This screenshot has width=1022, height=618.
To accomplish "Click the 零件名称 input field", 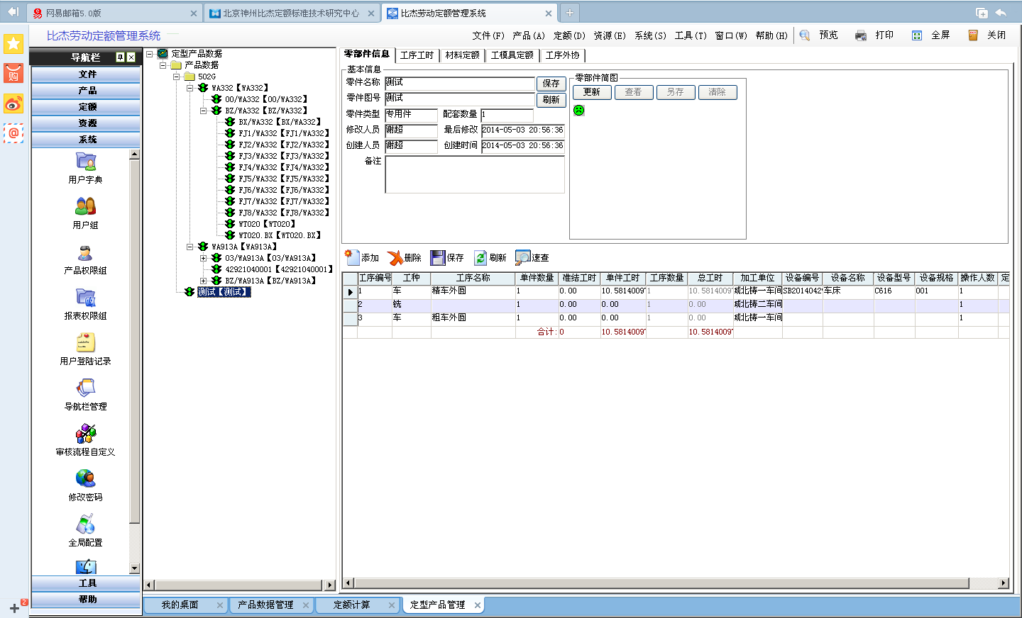I will 459,84.
